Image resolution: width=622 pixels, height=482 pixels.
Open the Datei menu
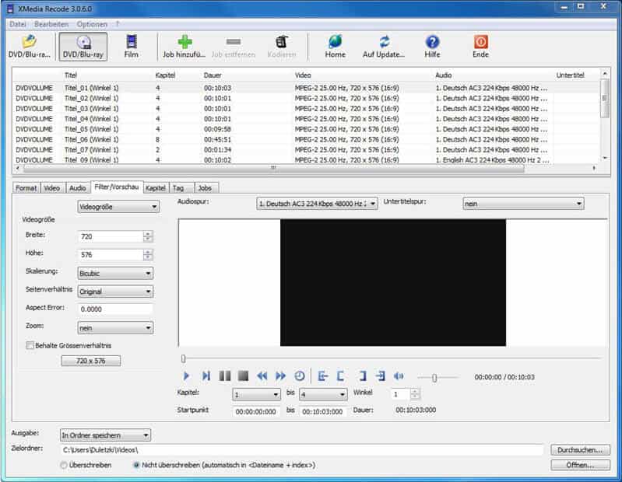17,24
